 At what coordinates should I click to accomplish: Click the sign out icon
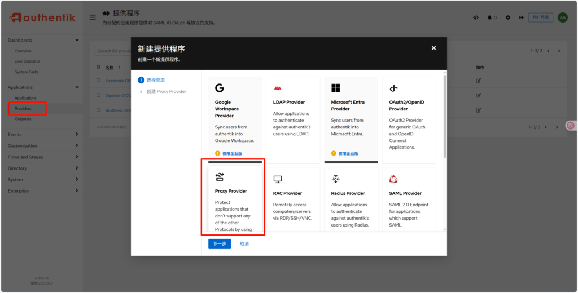[521, 17]
